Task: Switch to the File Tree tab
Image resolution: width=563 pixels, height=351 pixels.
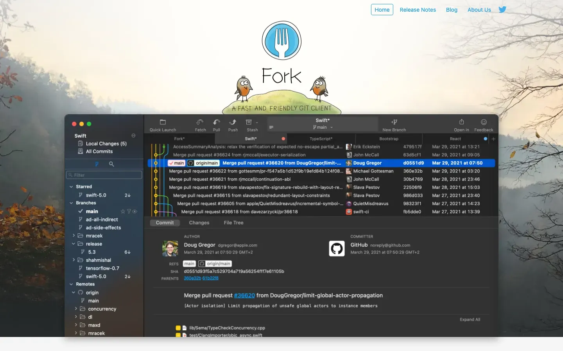Action: (x=233, y=223)
